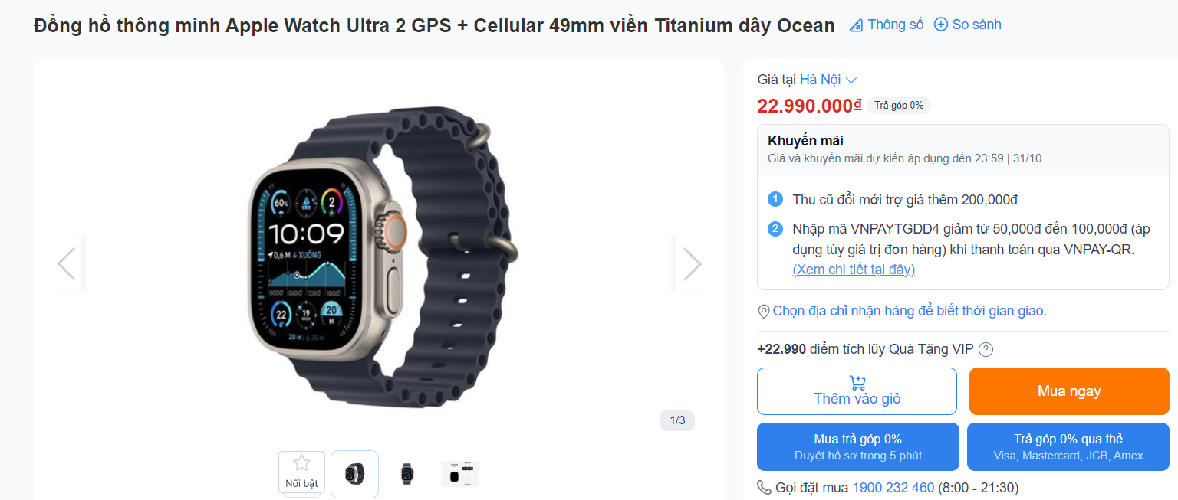Open the Thông số specifications icon
Viewport: 1178px width, 500px height.
click(857, 25)
